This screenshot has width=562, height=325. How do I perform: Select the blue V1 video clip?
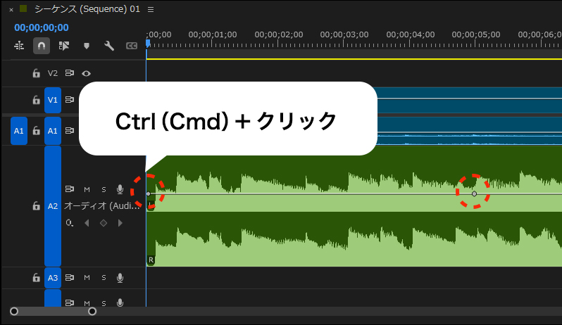470,100
